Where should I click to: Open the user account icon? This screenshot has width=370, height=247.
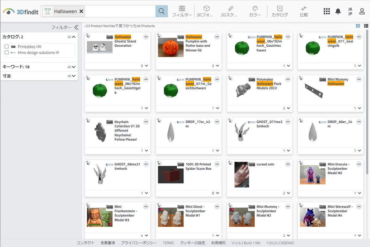click(x=361, y=11)
